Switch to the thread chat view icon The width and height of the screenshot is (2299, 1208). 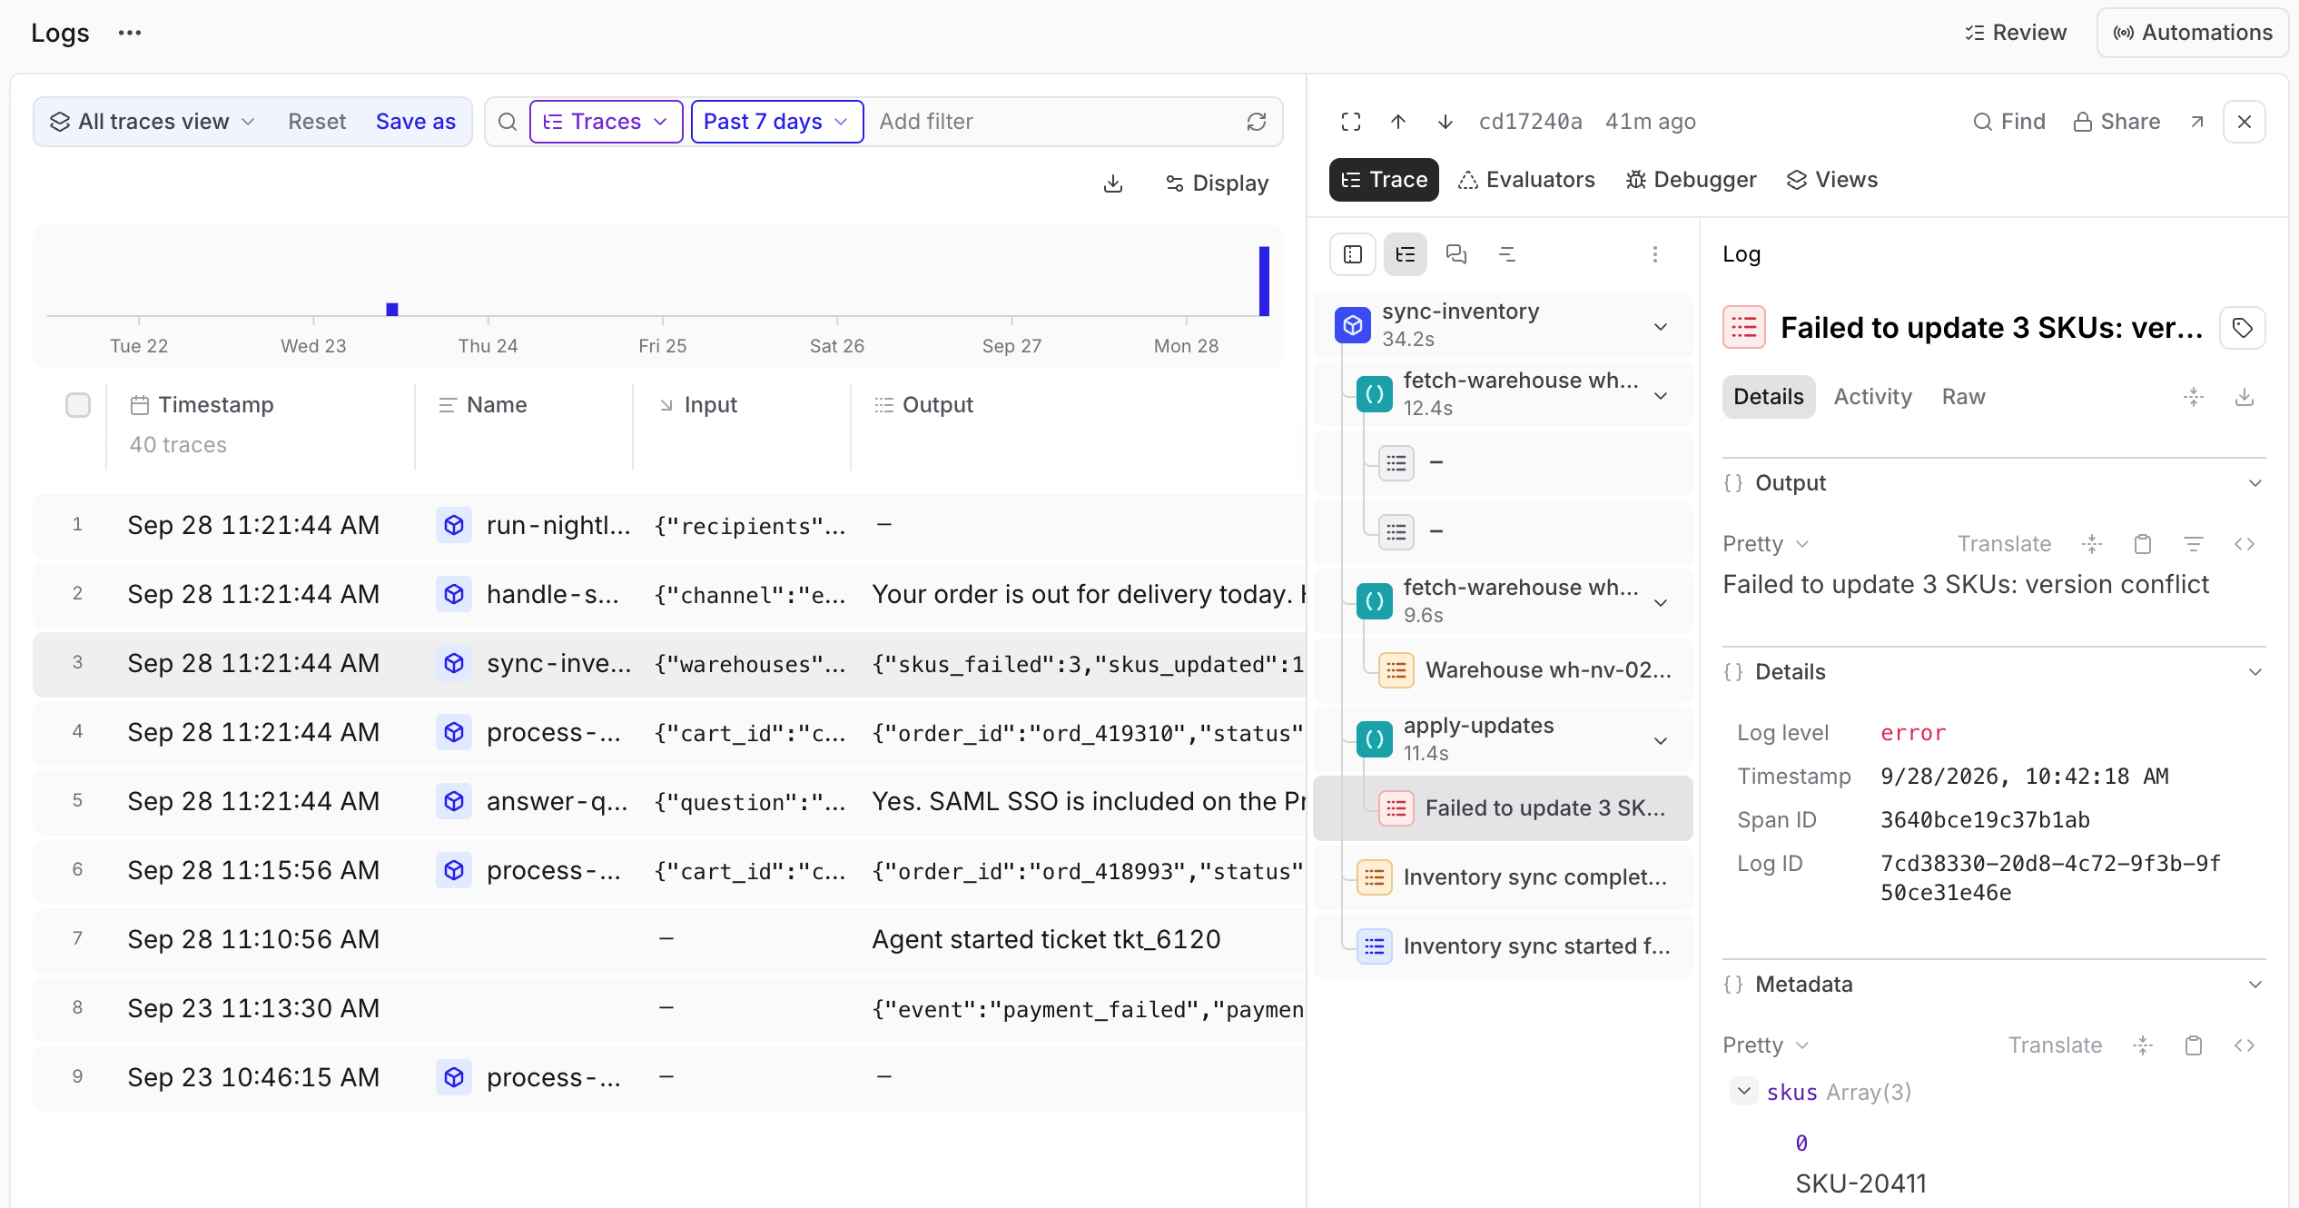coord(1456,254)
